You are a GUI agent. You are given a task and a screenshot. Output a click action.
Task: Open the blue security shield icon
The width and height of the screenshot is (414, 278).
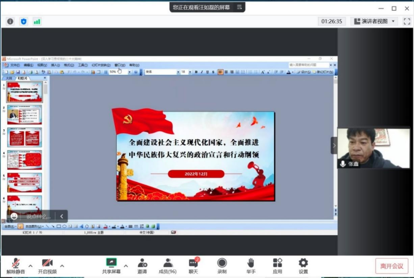24,21
